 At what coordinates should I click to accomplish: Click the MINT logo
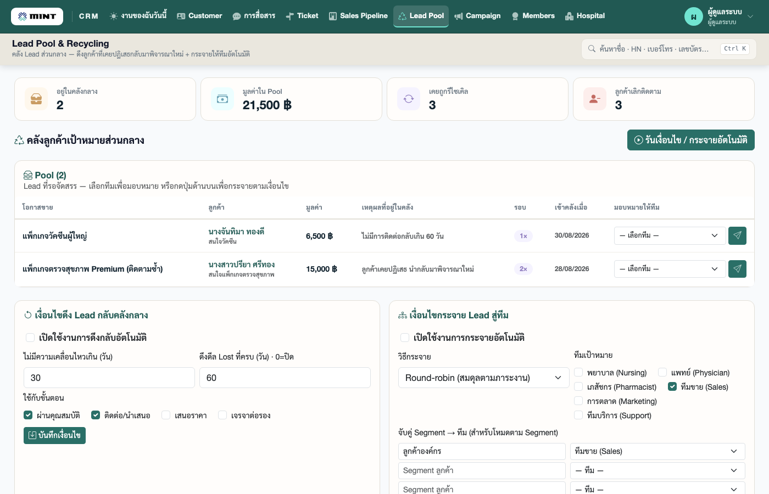[37, 16]
